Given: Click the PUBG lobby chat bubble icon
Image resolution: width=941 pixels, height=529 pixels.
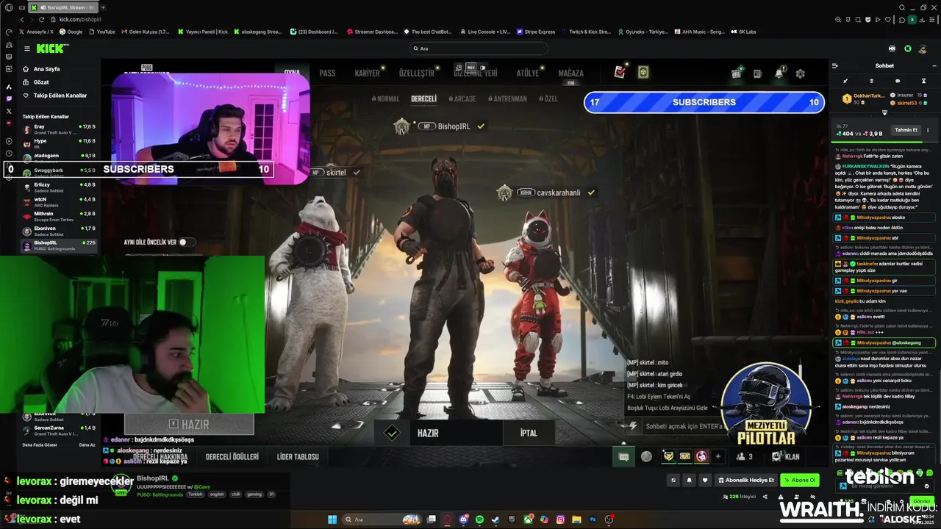Looking at the screenshot, I should 623,456.
